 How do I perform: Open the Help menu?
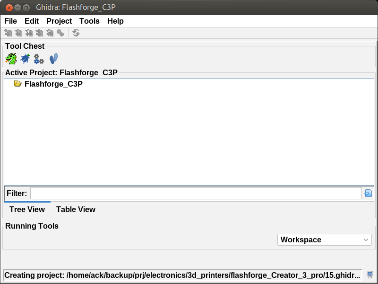[115, 21]
